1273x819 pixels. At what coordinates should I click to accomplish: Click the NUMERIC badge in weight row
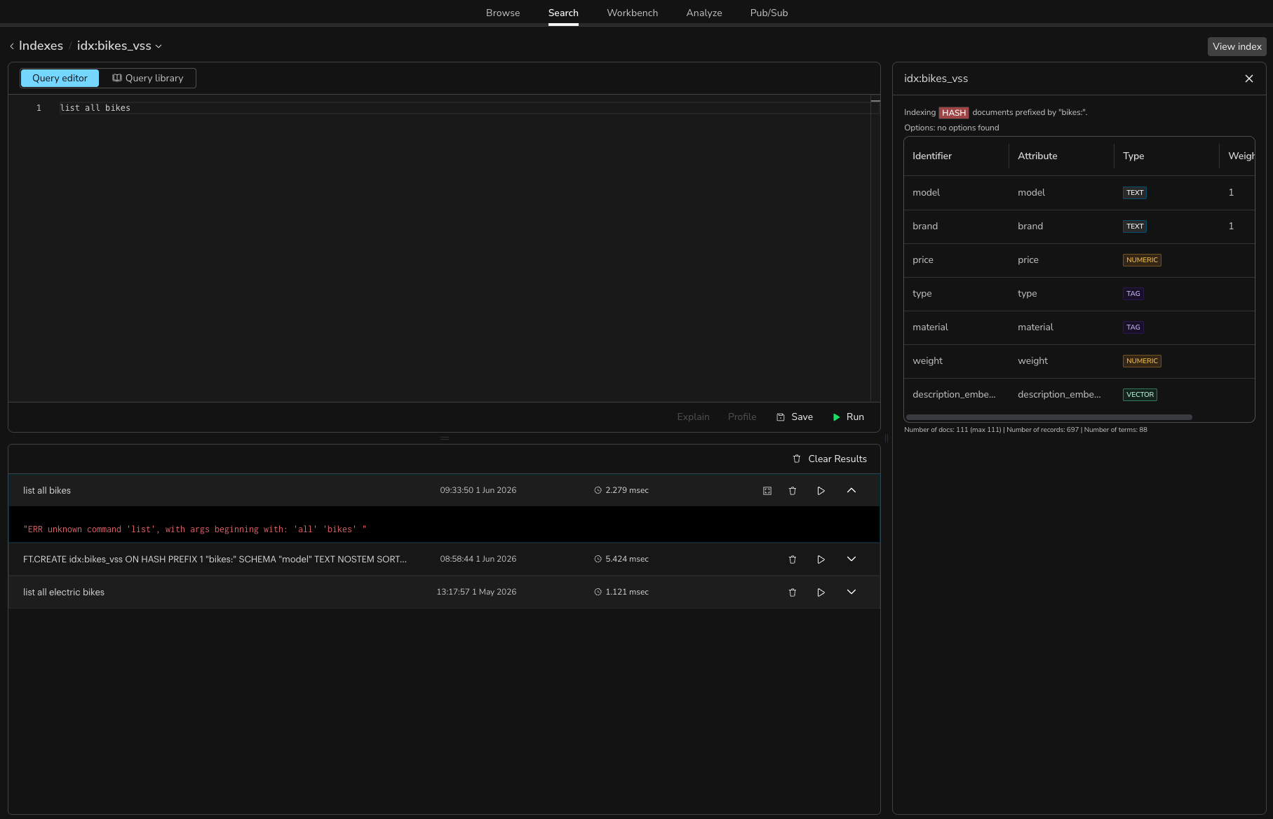(x=1142, y=361)
